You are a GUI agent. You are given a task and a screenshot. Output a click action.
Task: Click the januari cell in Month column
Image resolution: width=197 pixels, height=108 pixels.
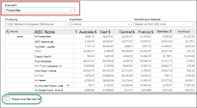pyautogui.click(x=20, y=37)
